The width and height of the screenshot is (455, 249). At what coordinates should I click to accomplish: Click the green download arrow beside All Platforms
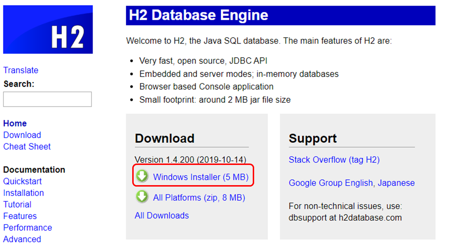pos(142,197)
